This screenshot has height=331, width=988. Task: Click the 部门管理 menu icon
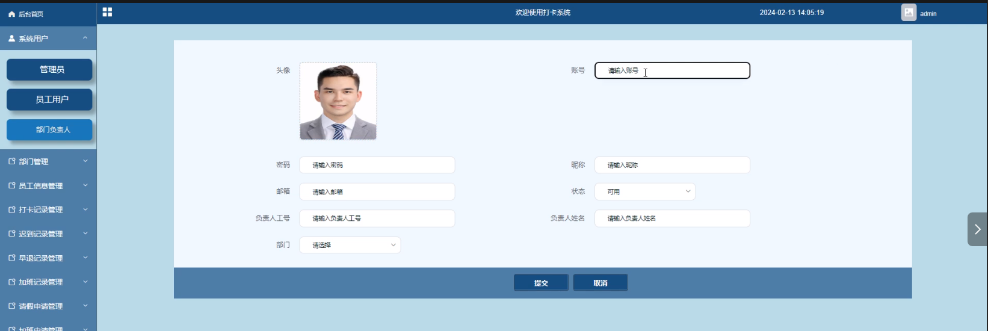tap(12, 161)
